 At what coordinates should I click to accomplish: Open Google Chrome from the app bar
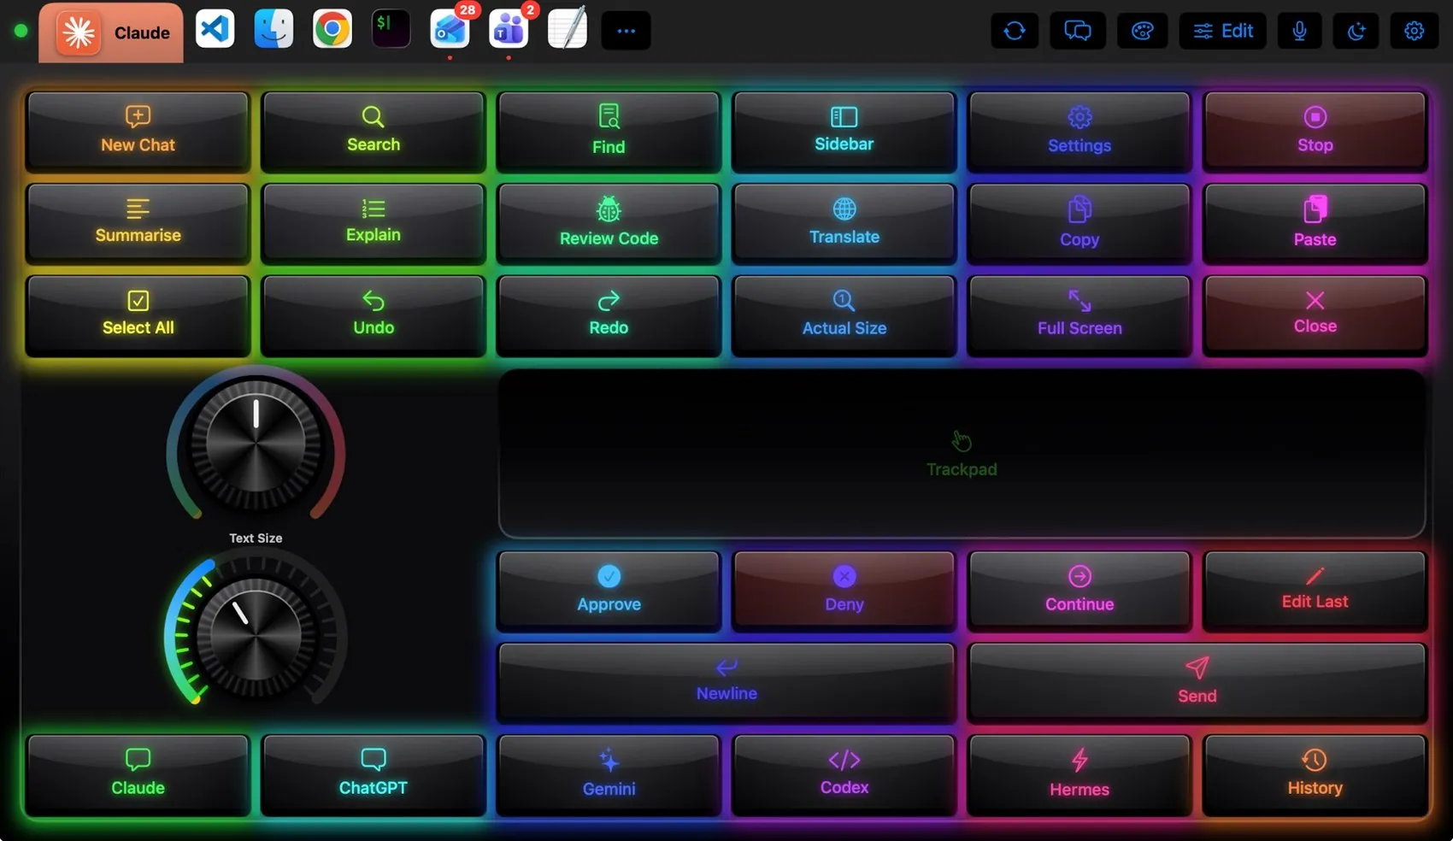point(332,30)
